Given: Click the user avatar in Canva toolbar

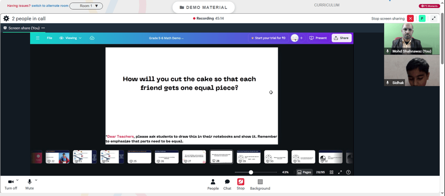Looking at the screenshot, I should tap(295, 38).
